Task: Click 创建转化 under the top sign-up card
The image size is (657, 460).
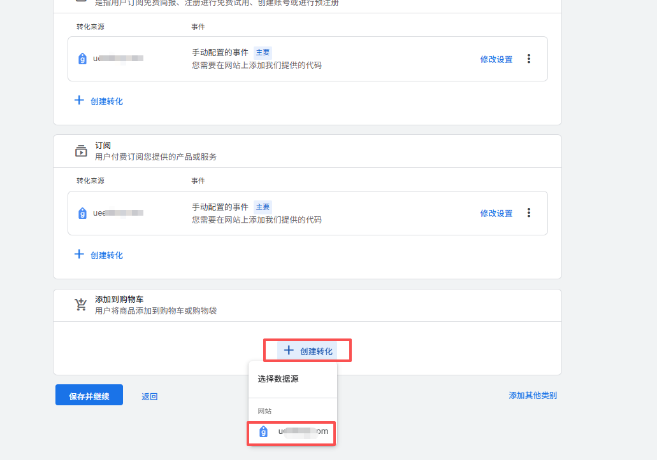Action: [x=99, y=101]
